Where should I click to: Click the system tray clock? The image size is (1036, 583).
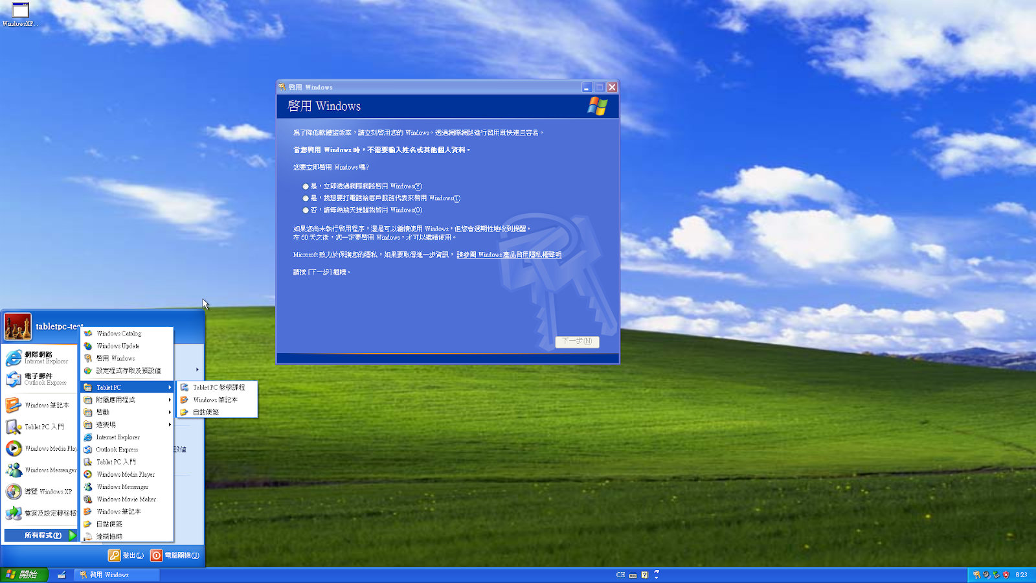click(x=1021, y=575)
